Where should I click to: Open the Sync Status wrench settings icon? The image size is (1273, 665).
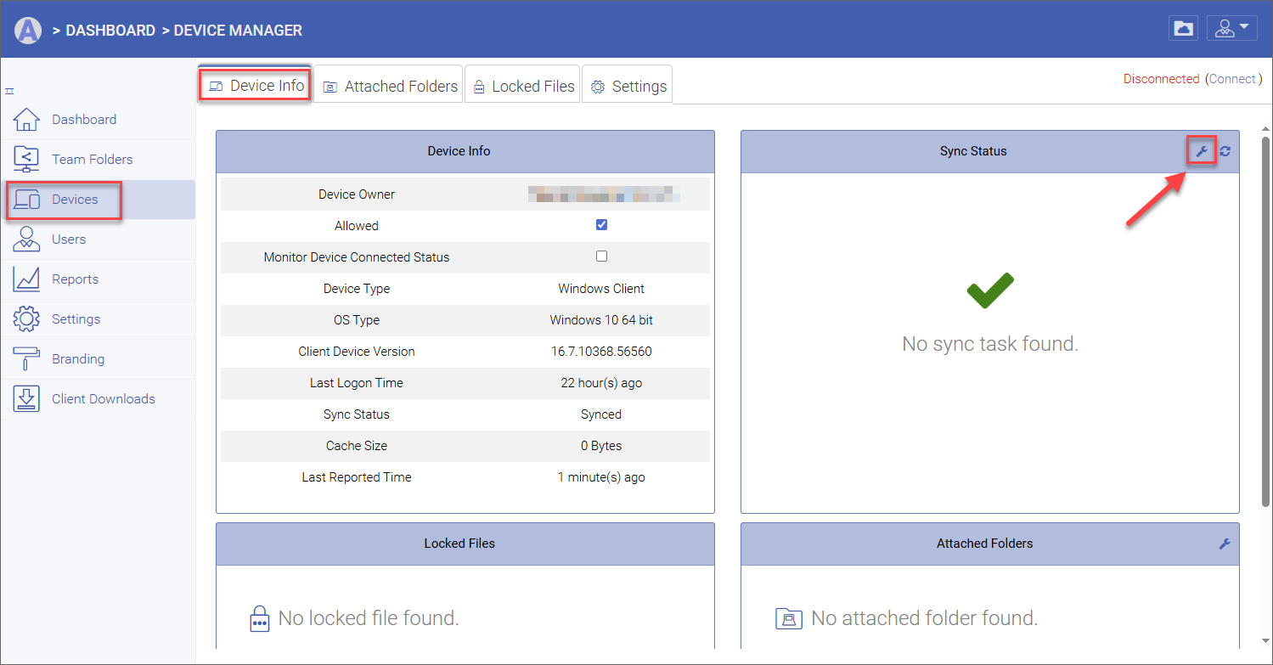click(1201, 151)
